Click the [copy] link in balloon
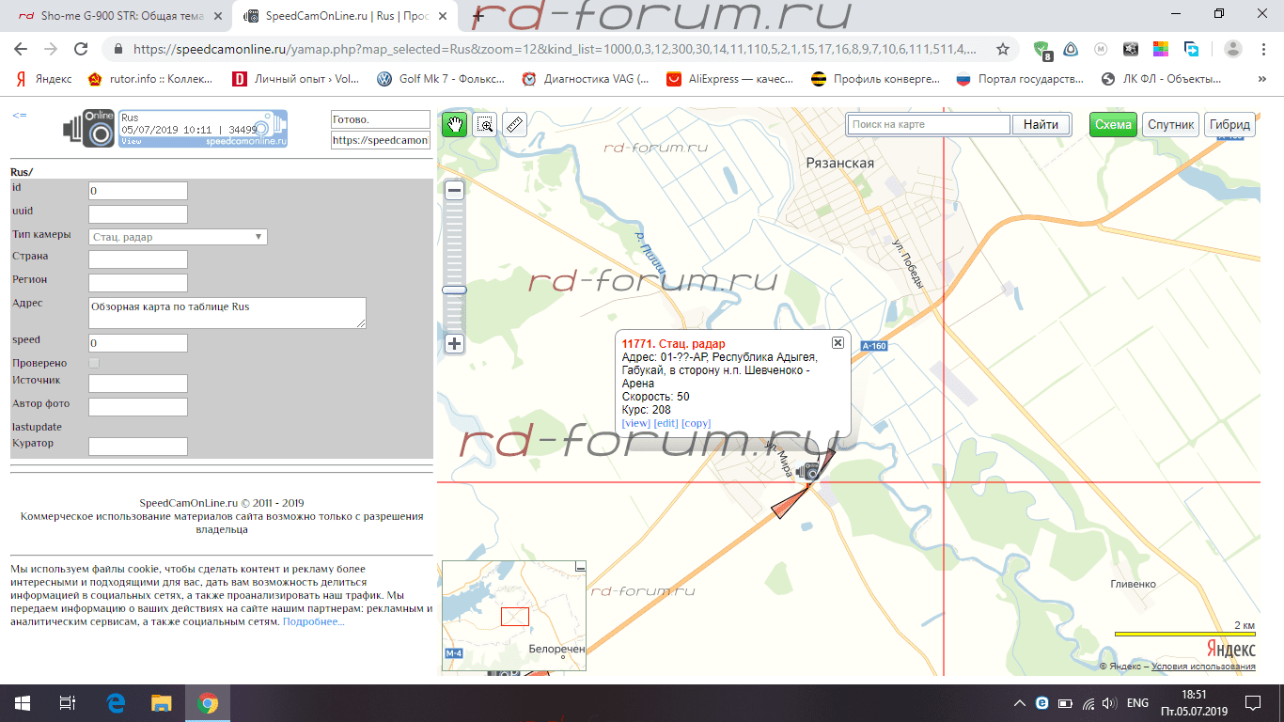 click(697, 423)
